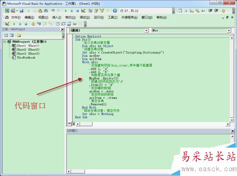This screenshot has height=176, width=237.
Task: Click View Object in the project panel
Action: pyautogui.click(x=12, y=35)
